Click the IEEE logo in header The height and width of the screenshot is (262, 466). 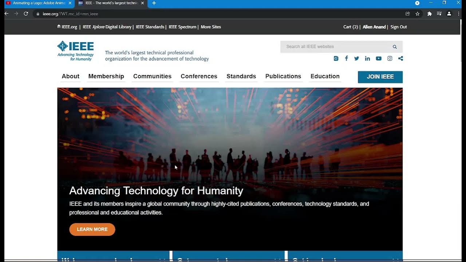click(x=75, y=51)
